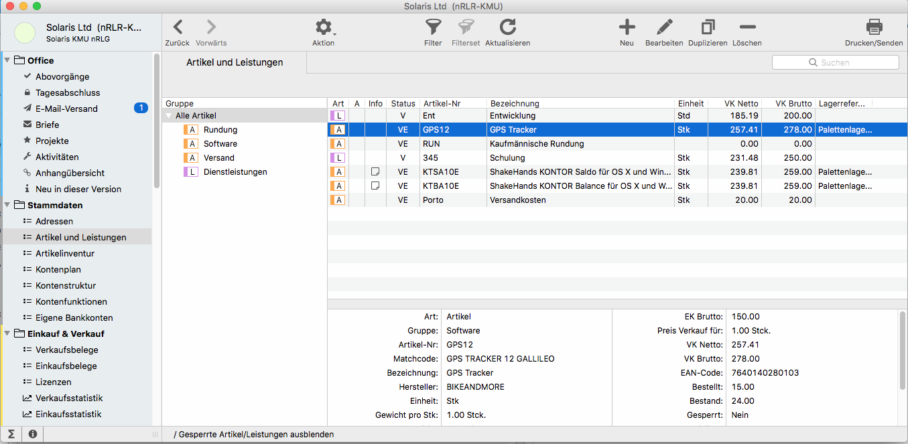Go back with the Zurück arrow
Viewport: 908px width, 444px height.
click(178, 27)
